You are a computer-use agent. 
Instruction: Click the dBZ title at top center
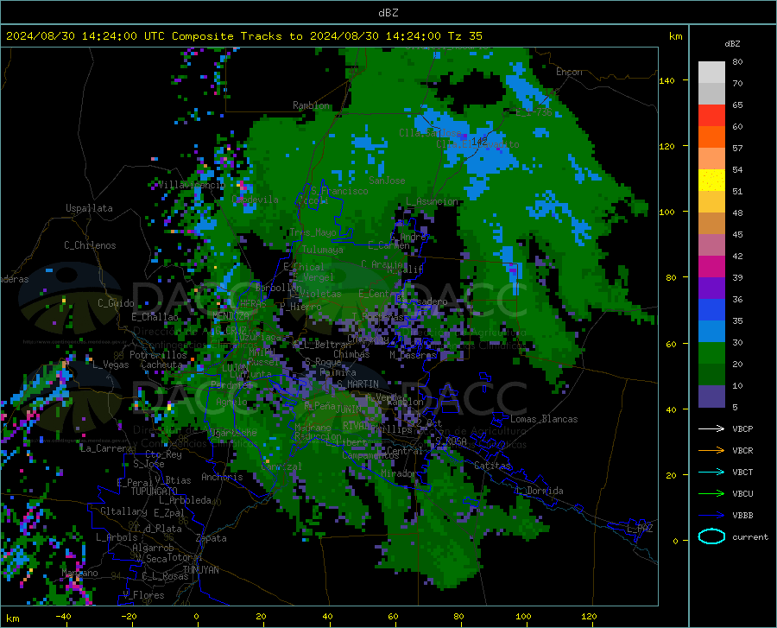tap(388, 13)
